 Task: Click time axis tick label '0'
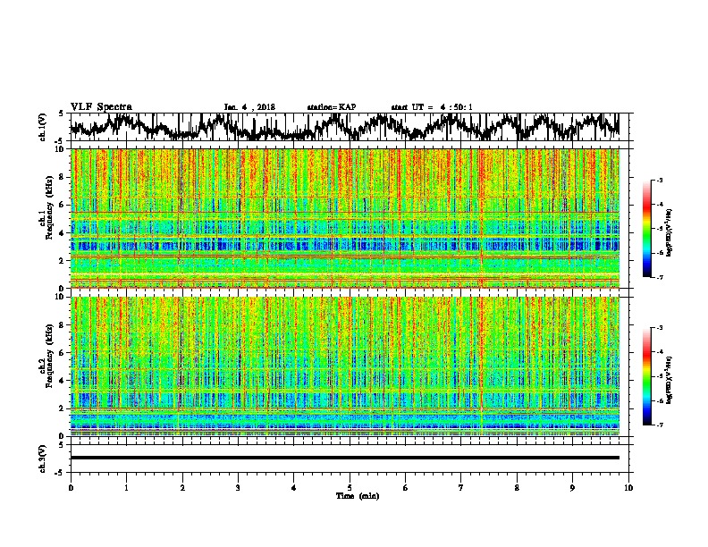tap(71, 488)
